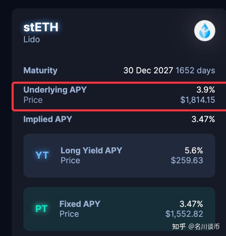Click the Implied APY 3.47% value
This screenshot has height=236, width=226.
[203, 120]
